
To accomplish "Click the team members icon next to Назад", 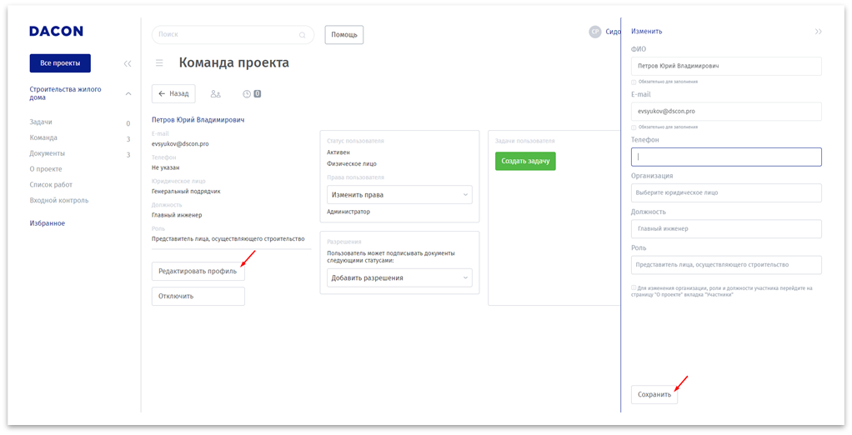I will point(216,94).
